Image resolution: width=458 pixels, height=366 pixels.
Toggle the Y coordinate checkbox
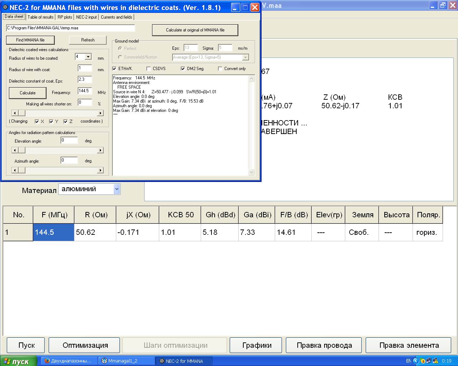[51, 122]
